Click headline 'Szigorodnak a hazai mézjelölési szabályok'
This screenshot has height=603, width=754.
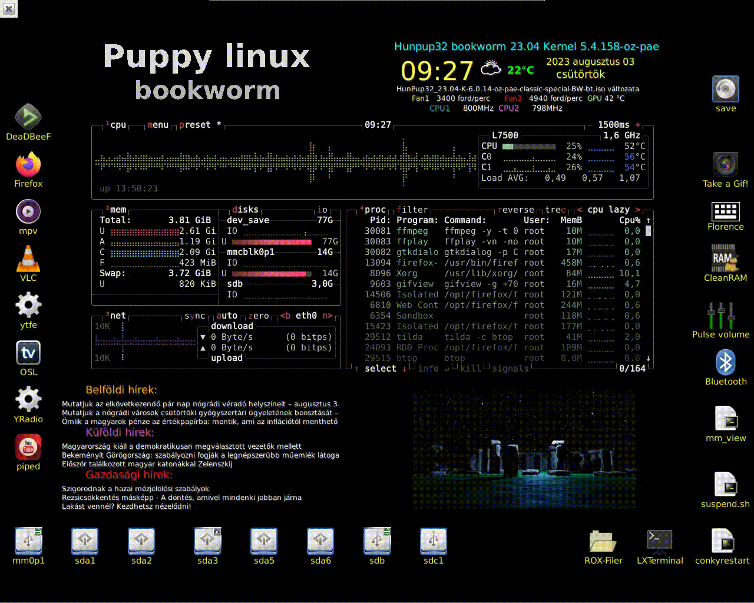pyautogui.click(x=135, y=489)
